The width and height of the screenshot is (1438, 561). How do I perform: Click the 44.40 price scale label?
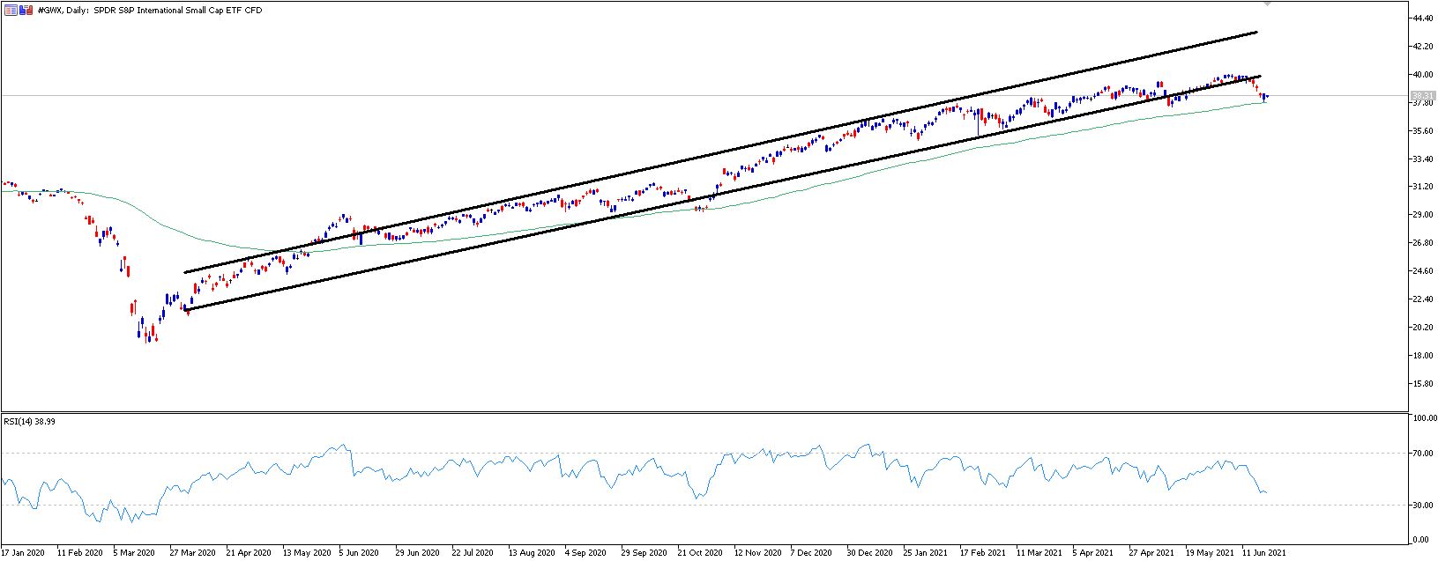point(1421,18)
